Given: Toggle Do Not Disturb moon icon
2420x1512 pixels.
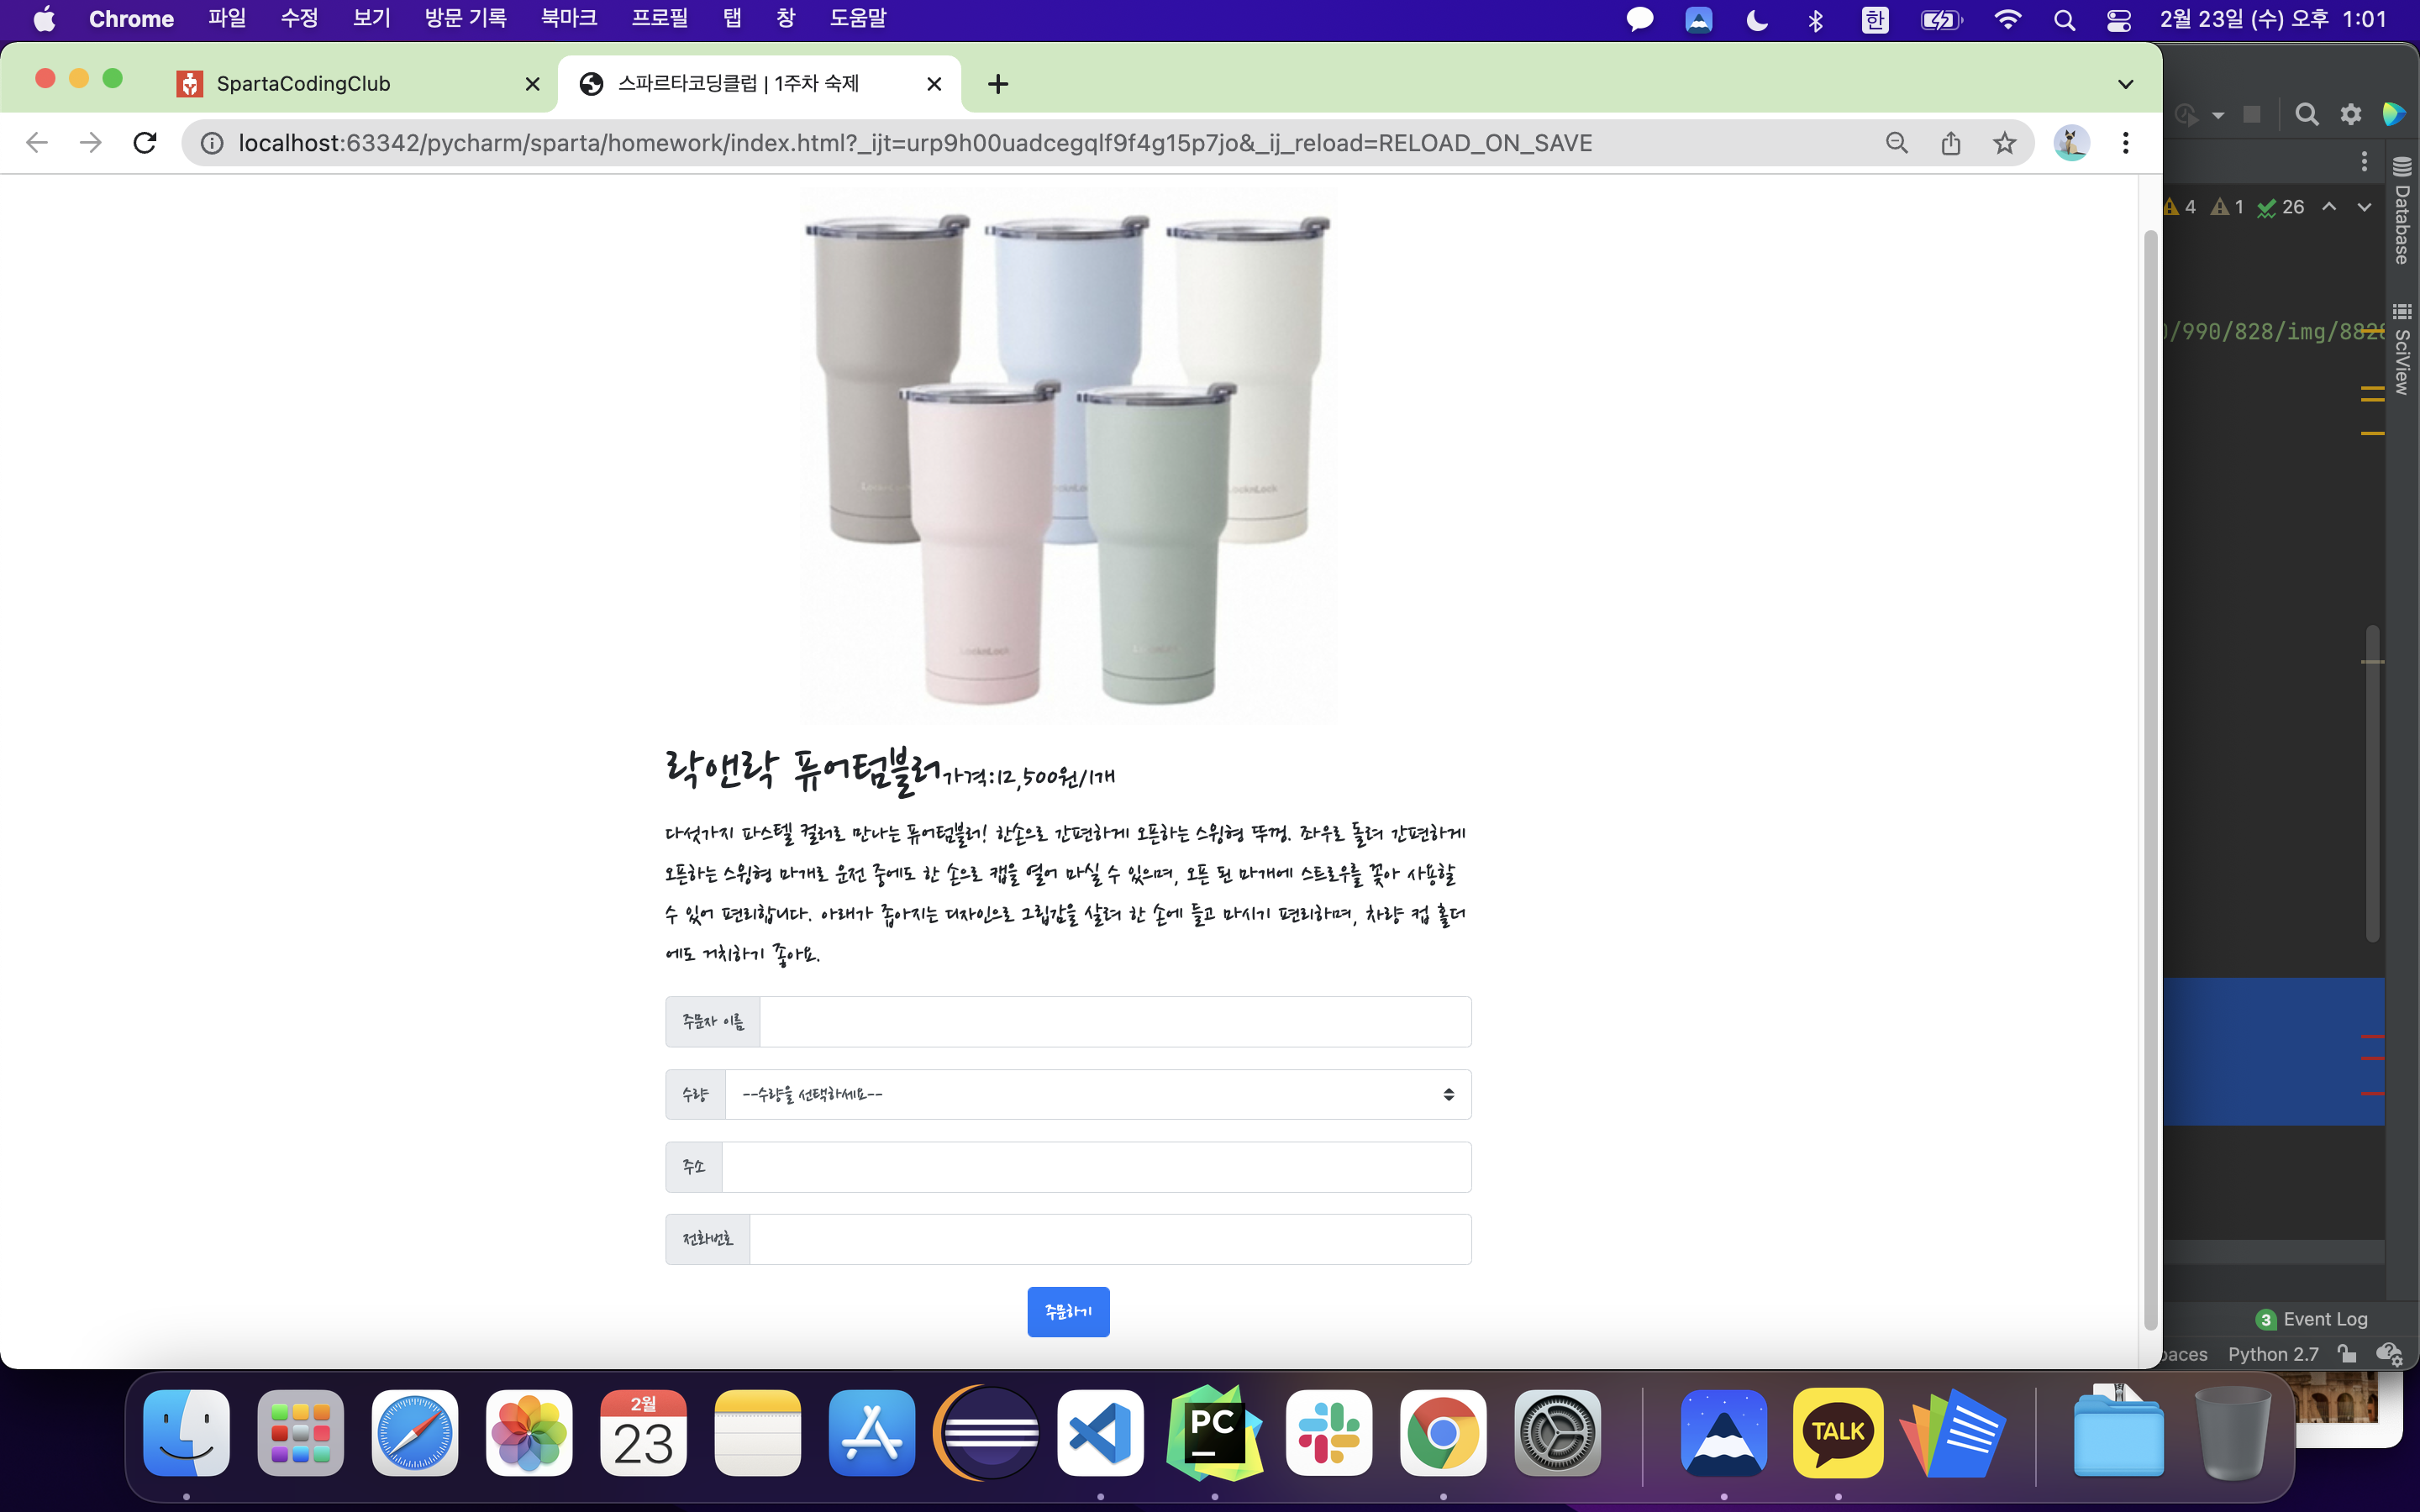Looking at the screenshot, I should 1757,19.
